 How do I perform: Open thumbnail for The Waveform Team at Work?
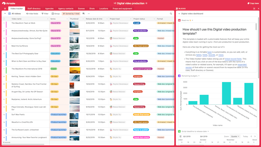tap(74, 25)
